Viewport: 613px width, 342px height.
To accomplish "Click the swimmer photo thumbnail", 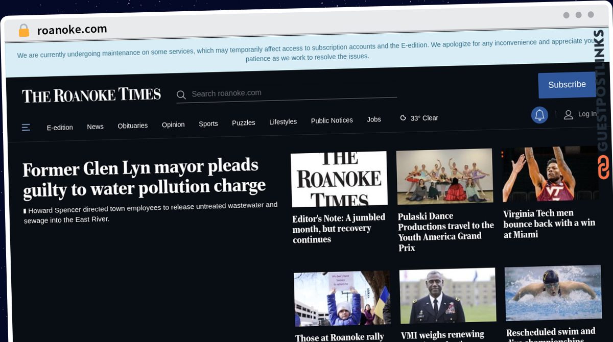I will 553,293.
